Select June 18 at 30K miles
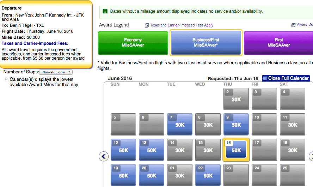 (293, 150)
